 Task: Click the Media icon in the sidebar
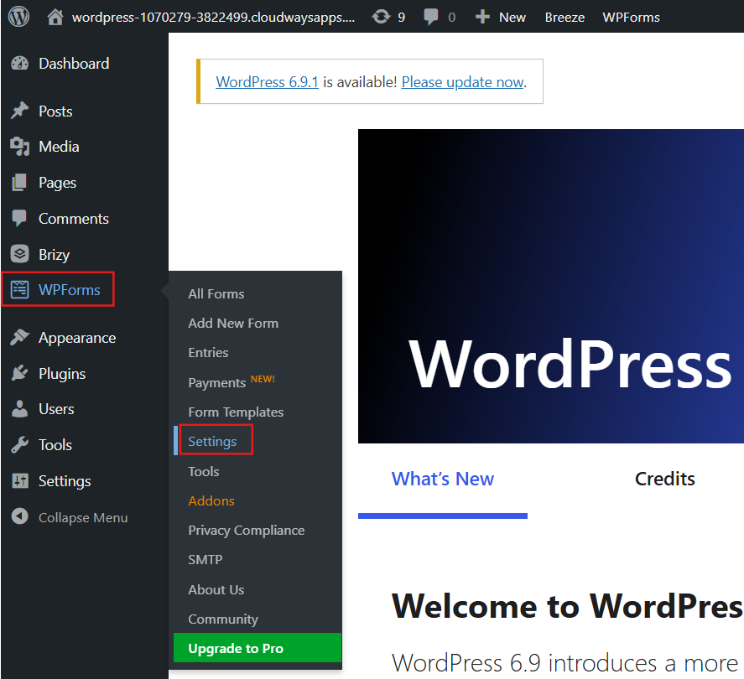pos(20,147)
